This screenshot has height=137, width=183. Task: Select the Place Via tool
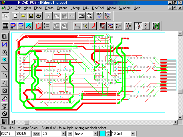(x=5, y=60)
